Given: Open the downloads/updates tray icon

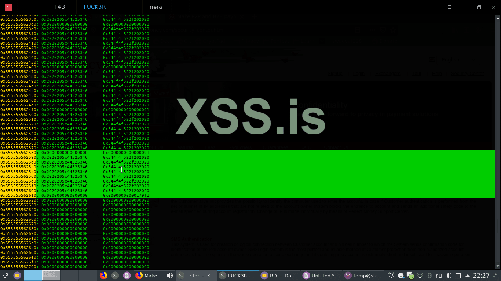Looking at the screenshot, I should click(401, 276).
